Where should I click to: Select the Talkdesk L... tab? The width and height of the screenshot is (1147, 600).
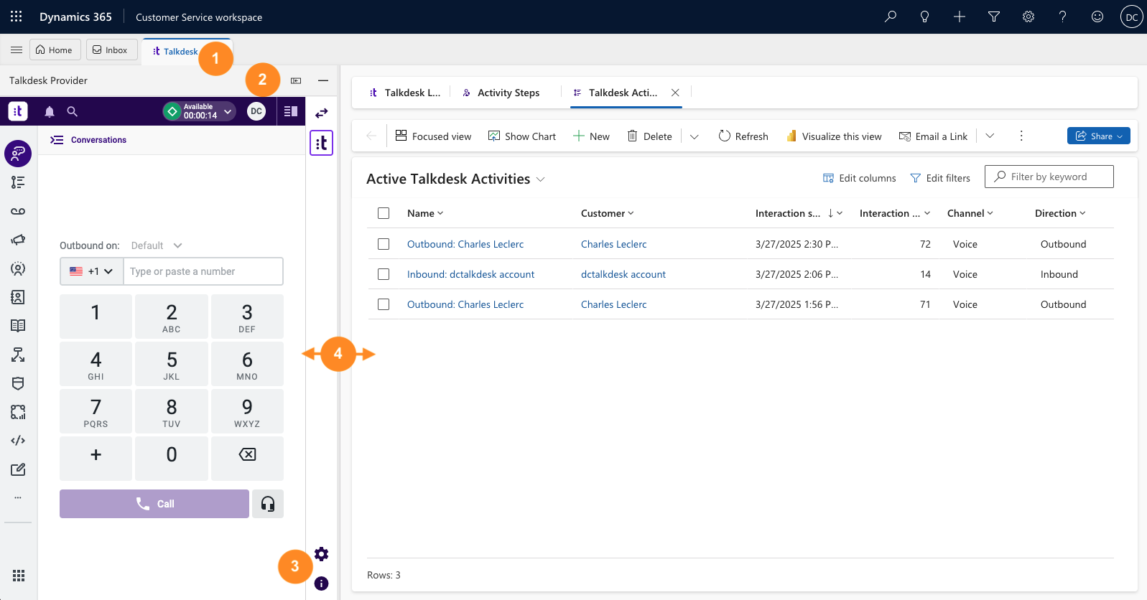[x=405, y=93]
